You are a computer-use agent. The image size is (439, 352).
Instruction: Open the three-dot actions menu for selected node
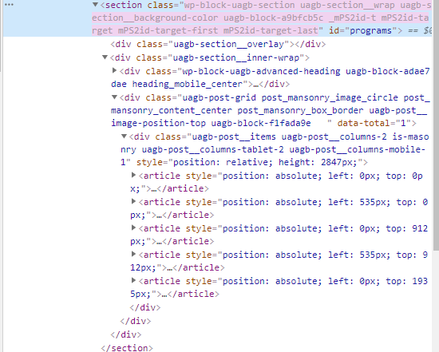(x=9, y=5)
